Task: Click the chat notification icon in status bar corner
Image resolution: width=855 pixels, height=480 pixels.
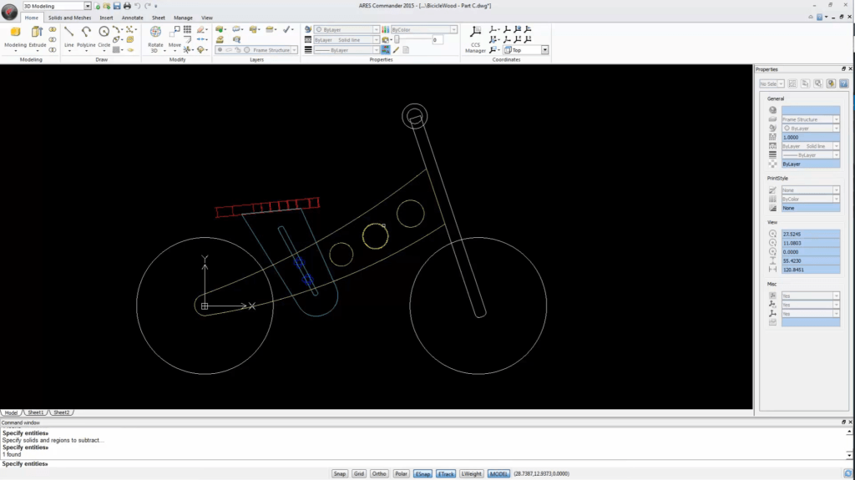Action: tap(848, 474)
